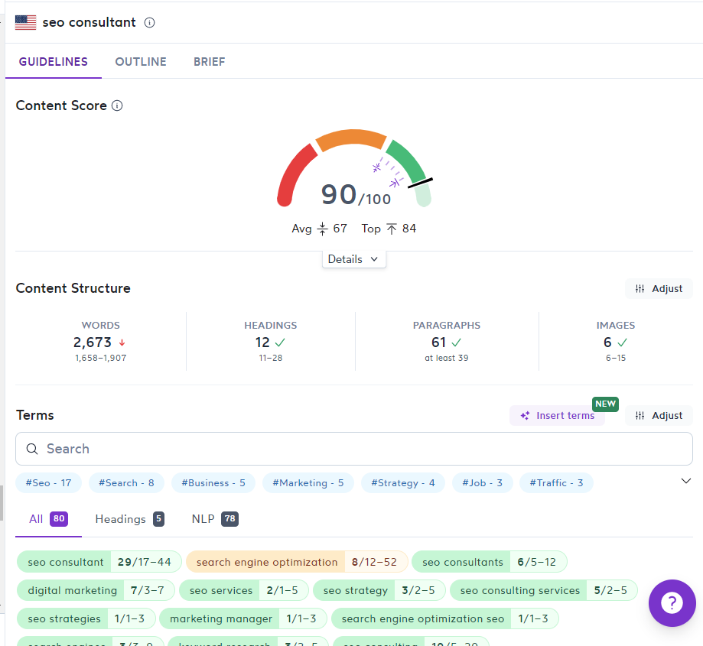Click the info icon beside seo consultant
This screenshot has width=703, height=646.
150,22
